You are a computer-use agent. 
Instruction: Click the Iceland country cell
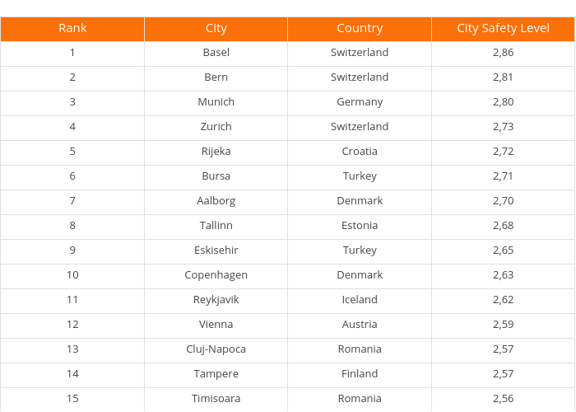360,300
